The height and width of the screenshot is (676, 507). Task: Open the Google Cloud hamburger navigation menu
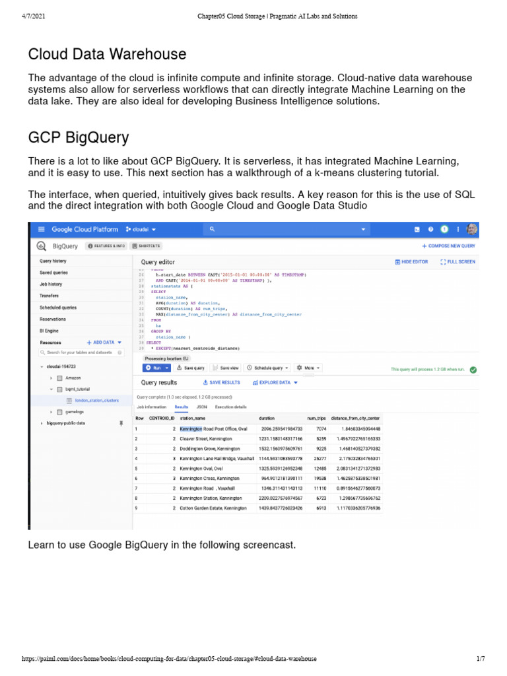point(42,229)
